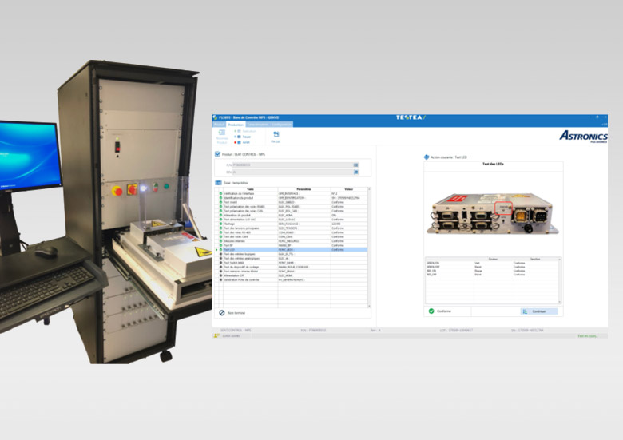The width and height of the screenshot is (623, 440).
Task: Click the green status icon of Test BP row
Action: click(x=221, y=245)
